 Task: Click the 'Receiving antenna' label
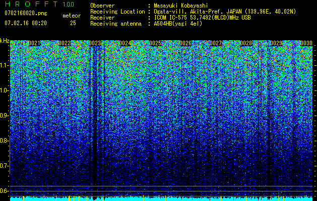116,24
